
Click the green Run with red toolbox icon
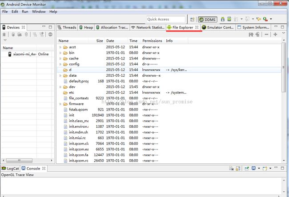265,19
